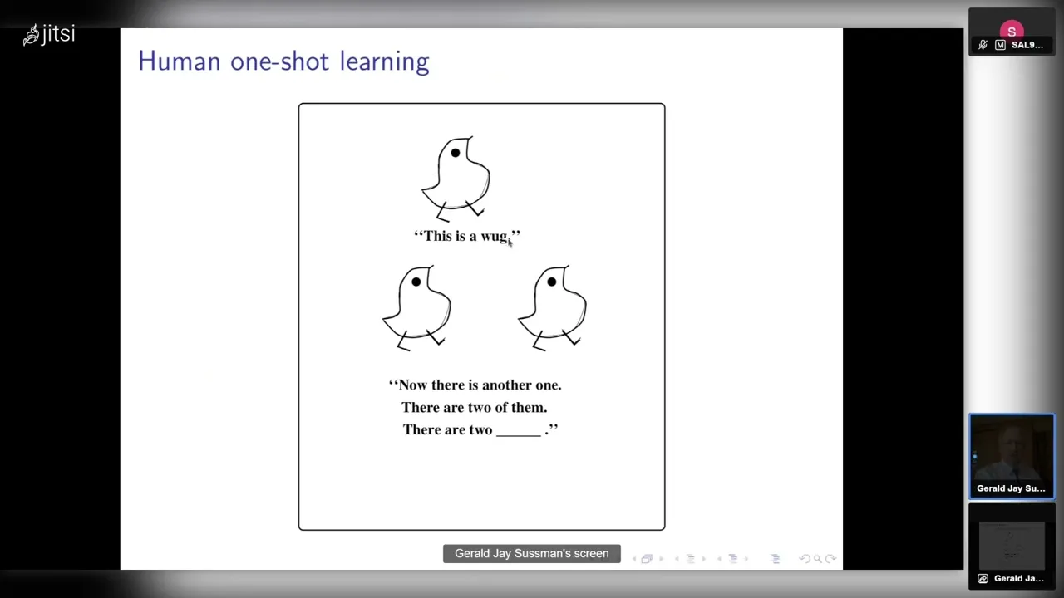Click the pink S avatar circle
The image size is (1064, 598).
[x=1012, y=31]
